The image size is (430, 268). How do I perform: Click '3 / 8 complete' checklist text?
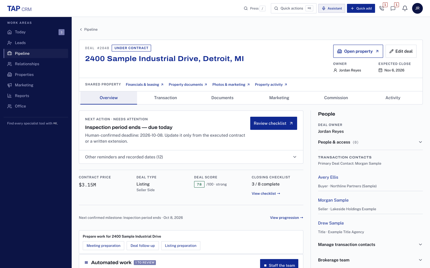click(x=266, y=184)
